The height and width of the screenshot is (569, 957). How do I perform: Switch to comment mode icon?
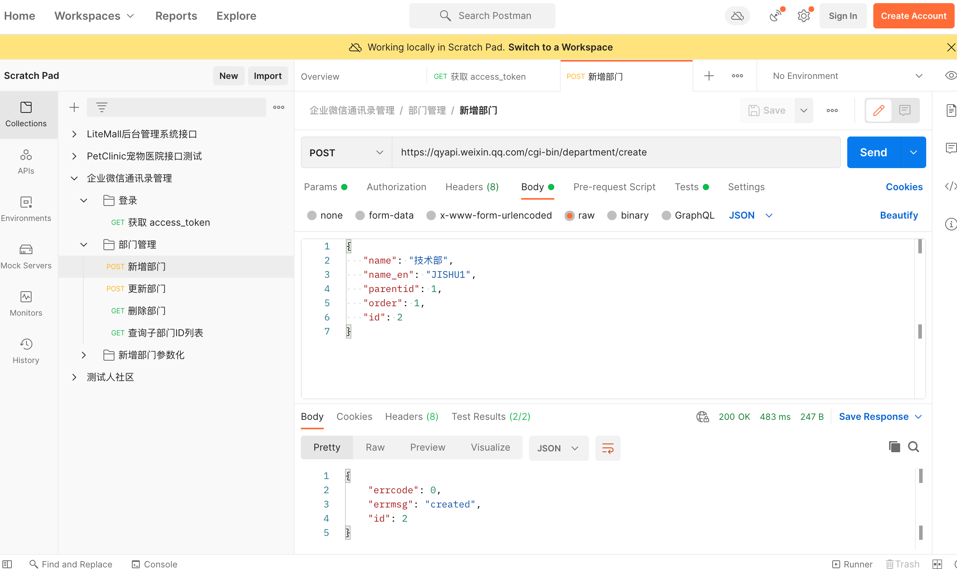tap(904, 110)
